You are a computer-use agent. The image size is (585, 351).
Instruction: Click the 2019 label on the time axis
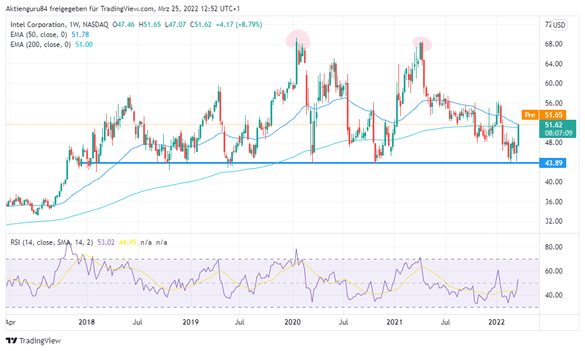click(x=191, y=322)
